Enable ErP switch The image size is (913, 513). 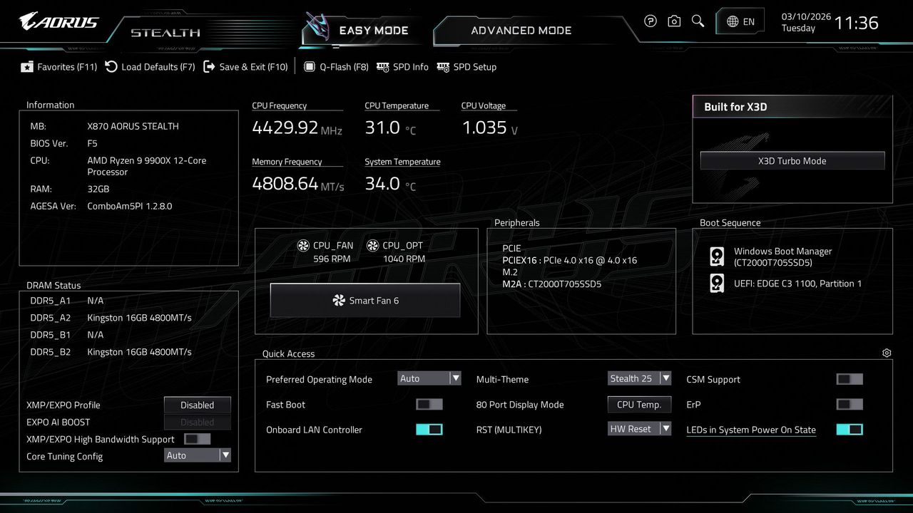850,404
